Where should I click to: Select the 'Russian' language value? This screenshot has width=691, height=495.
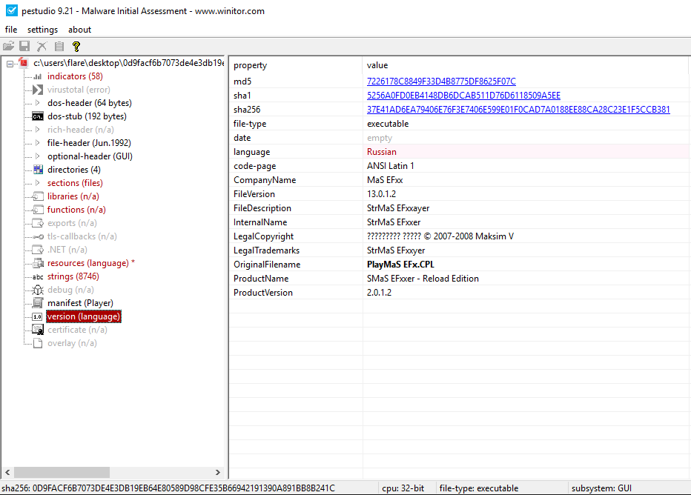(382, 151)
